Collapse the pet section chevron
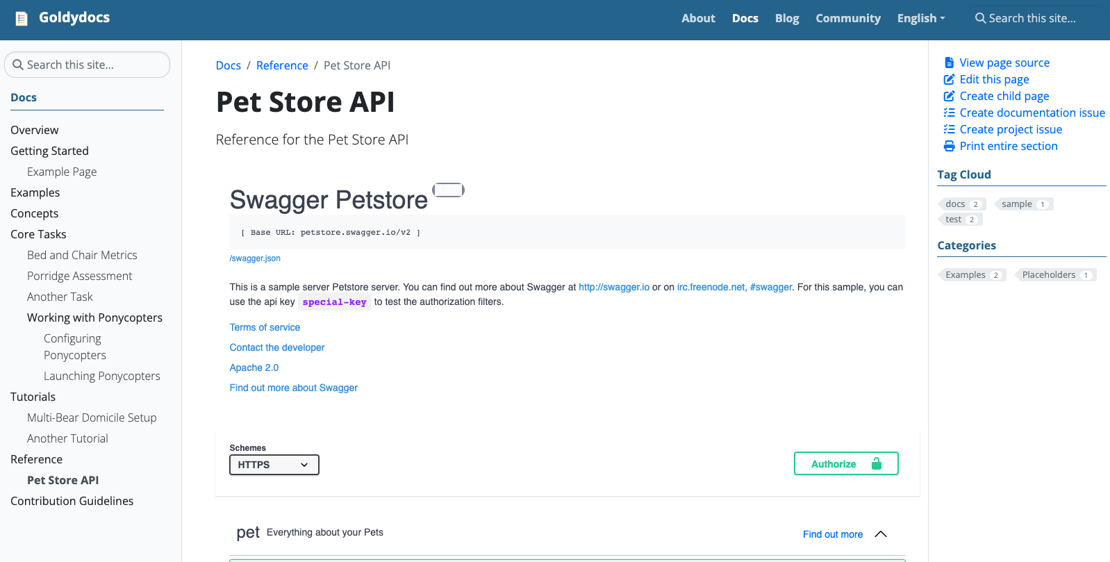The height and width of the screenshot is (562, 1110). [881, 534]
